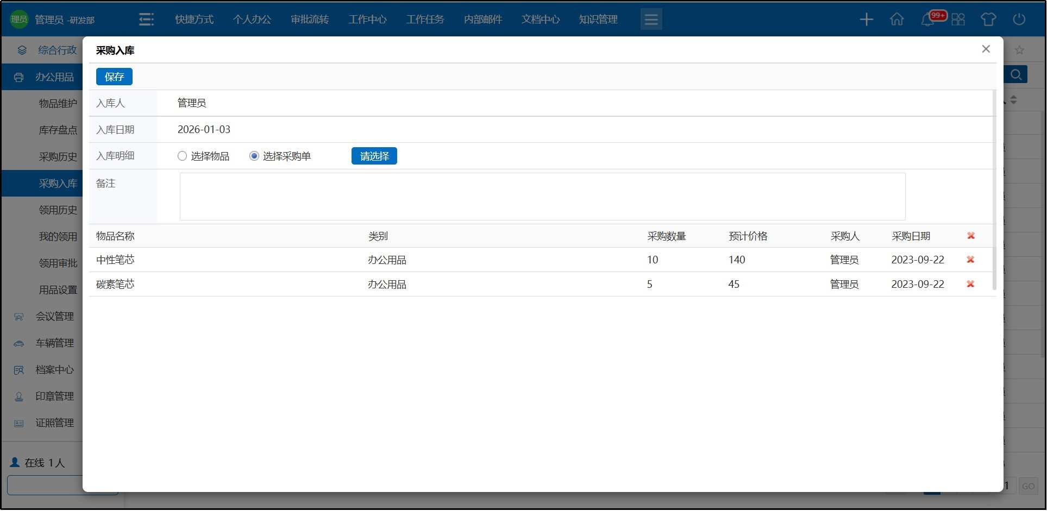Expand the 会议管理 sidebar section
The height and width of the screenshot is (511, 1047).
54,317
